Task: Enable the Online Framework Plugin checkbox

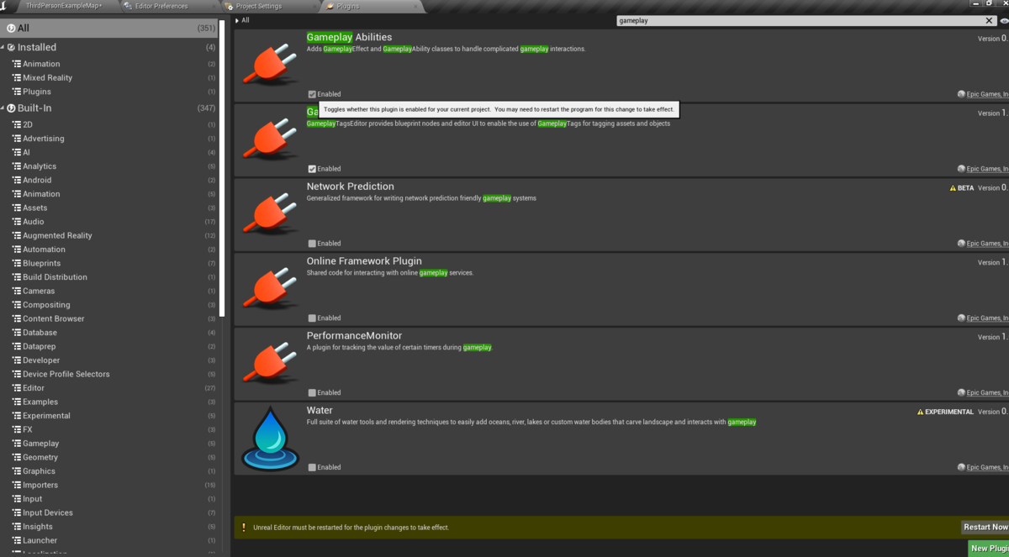Action: pos(312,318)
